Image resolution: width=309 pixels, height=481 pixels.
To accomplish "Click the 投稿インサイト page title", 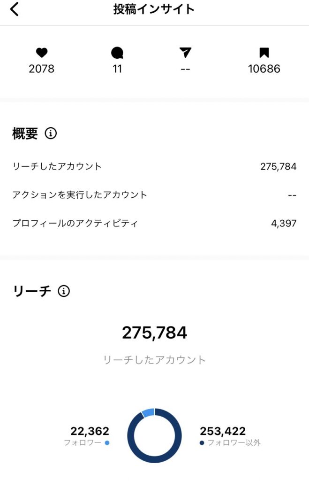I will [154, 9].
